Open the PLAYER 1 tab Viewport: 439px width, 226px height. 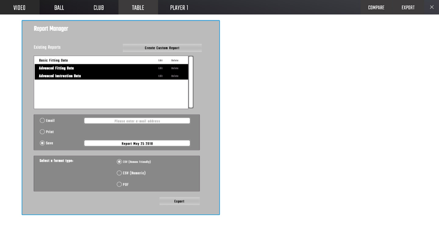point(179,7)
